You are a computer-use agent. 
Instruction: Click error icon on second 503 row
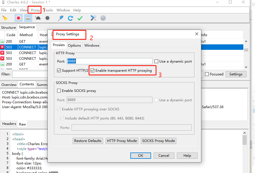point(2,53)
